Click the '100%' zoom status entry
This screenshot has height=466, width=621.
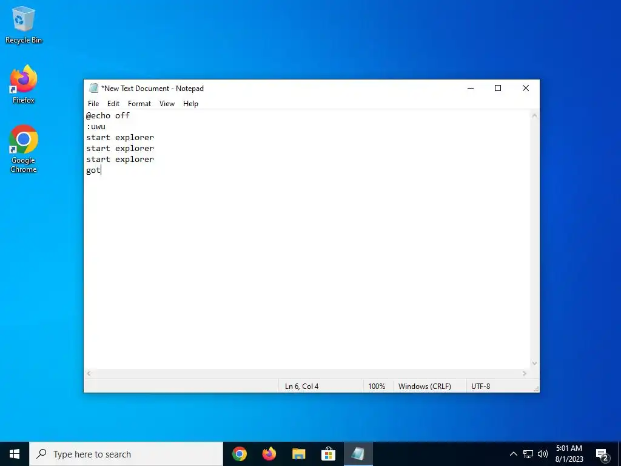coord(377,387)
